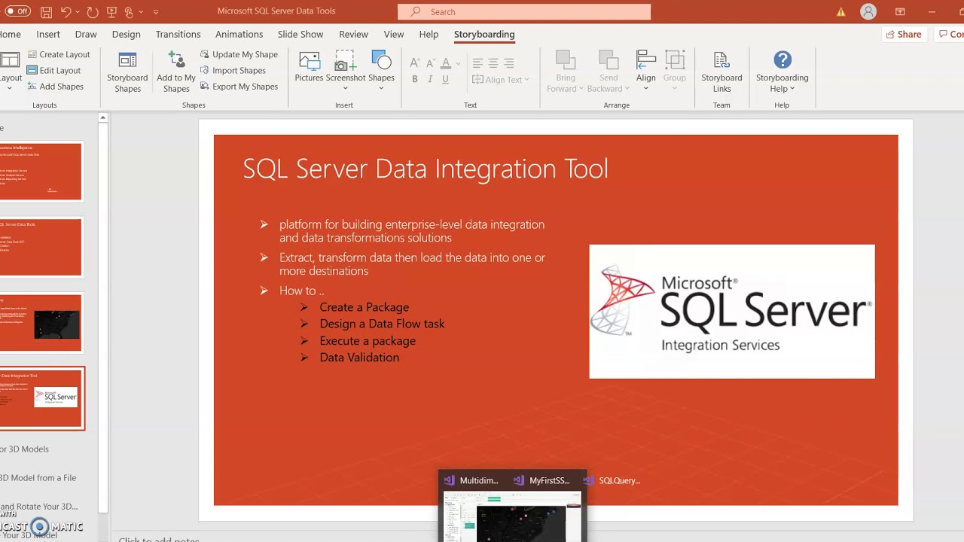Click the warning triangle icon in title bar
This screenshot has height=542, width=964.
point(841,12)
